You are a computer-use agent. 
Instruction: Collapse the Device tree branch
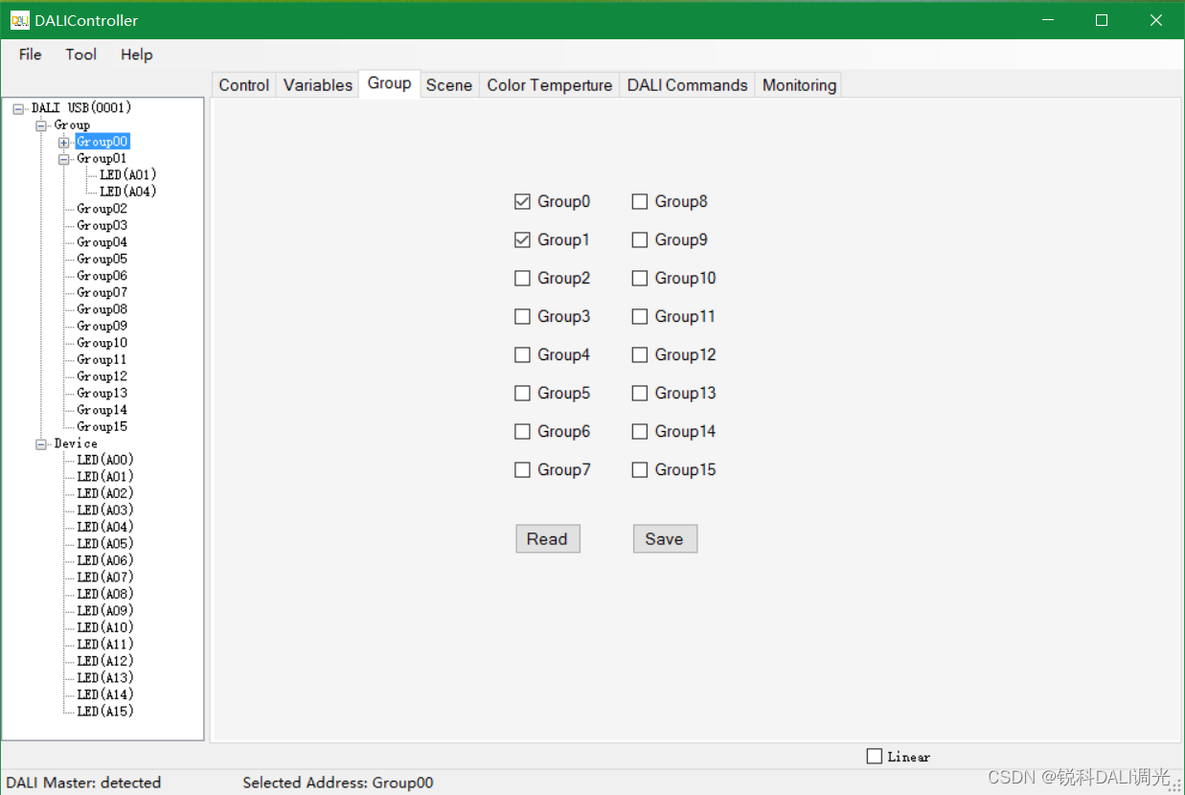41,444
